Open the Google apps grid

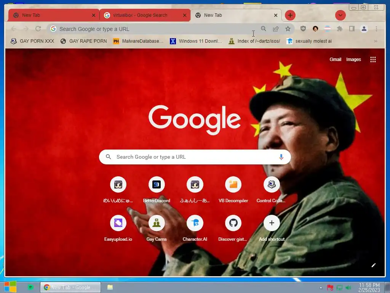[x=373, y=59]
